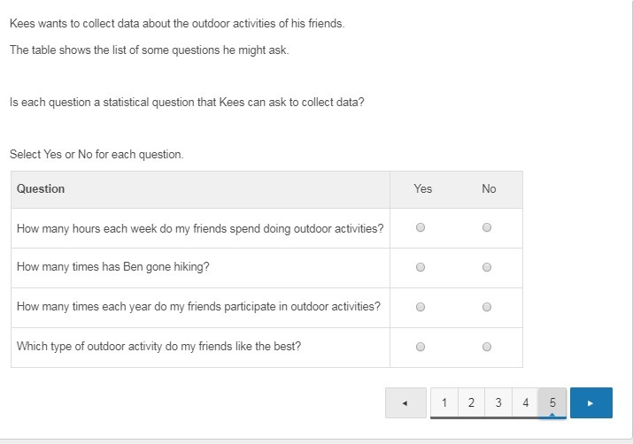This screenshot has height=444, width=633.
Task: Select No for hours each week question
Action: (x=487, y=227)
